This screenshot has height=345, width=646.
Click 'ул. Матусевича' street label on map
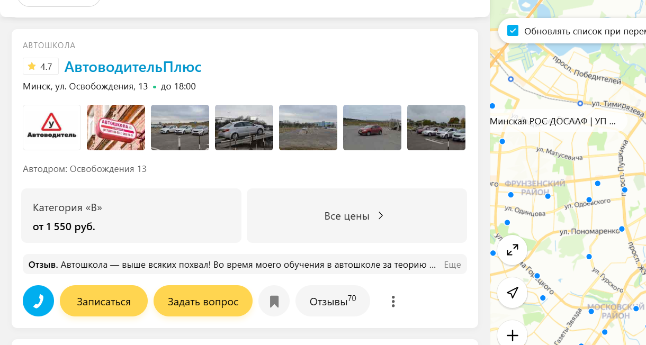pos(559,154)
